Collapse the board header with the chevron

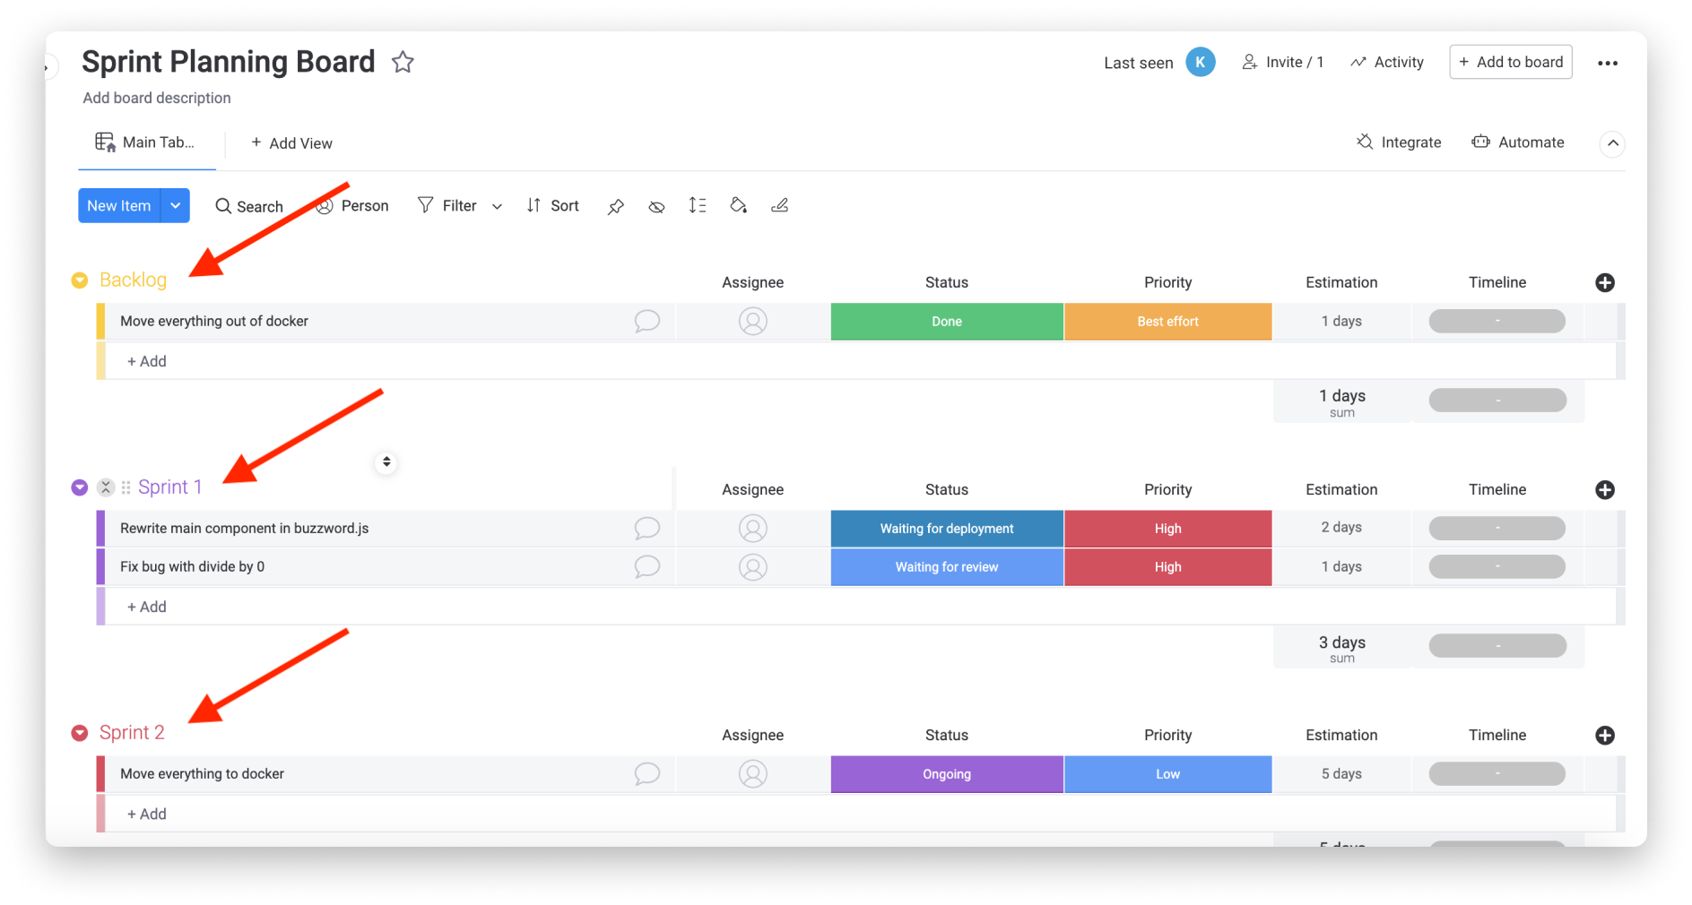[1612, 143]
